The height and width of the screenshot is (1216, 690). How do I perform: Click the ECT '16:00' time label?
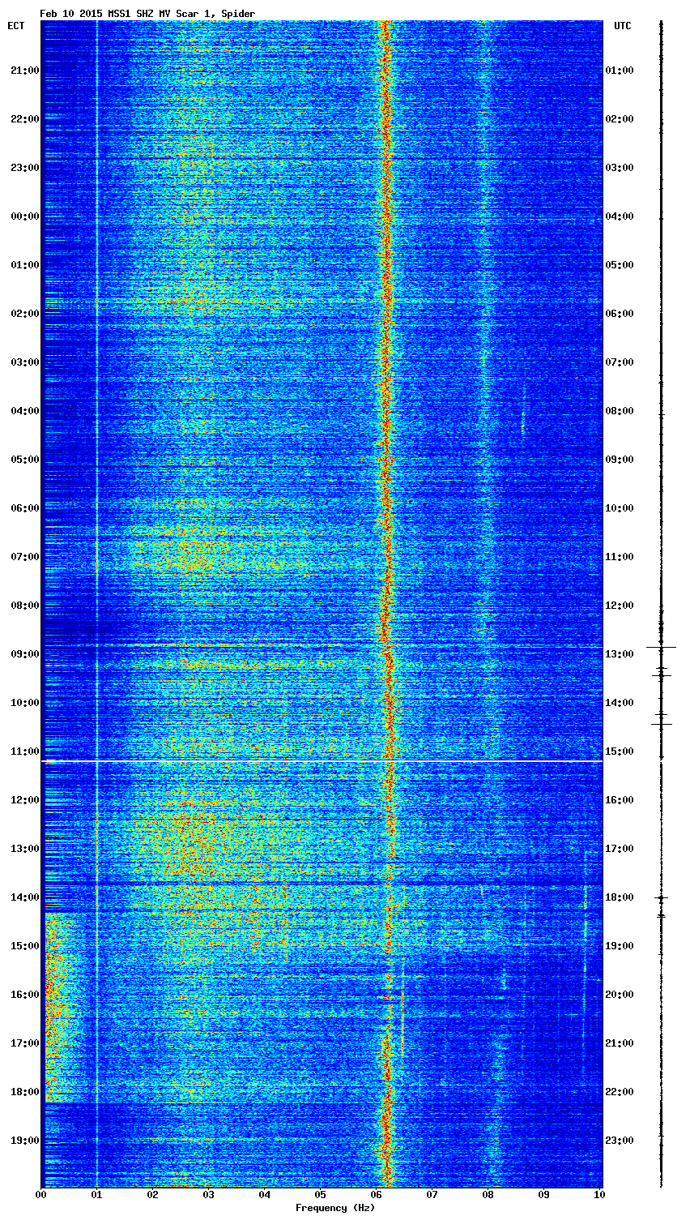[x=24, y=995]
